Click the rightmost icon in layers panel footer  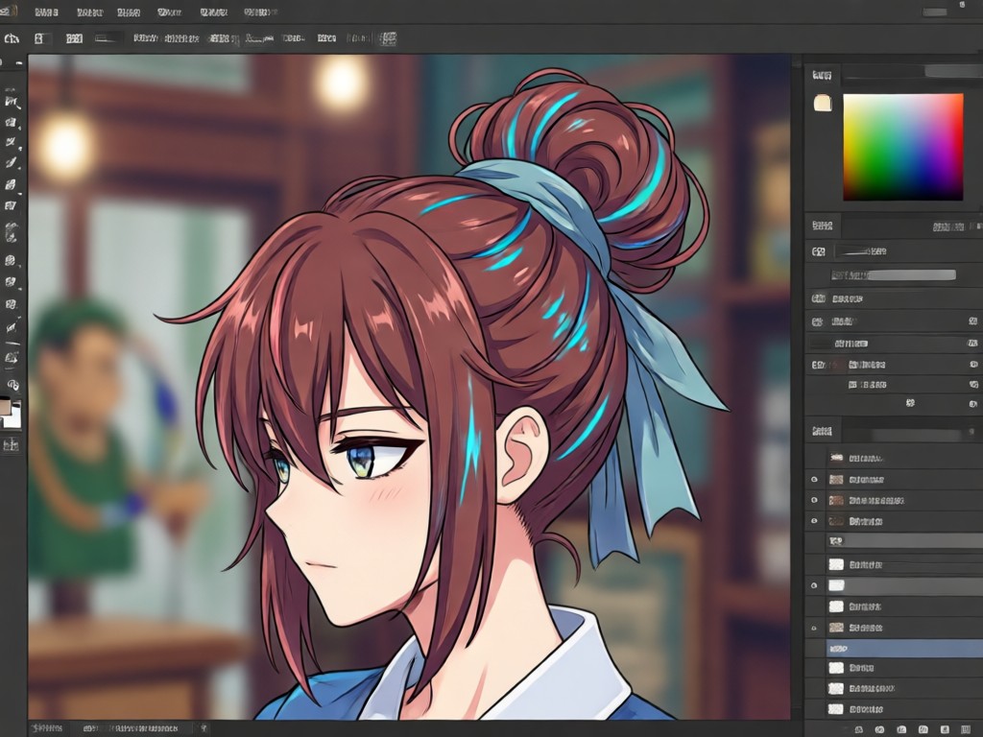966,729
